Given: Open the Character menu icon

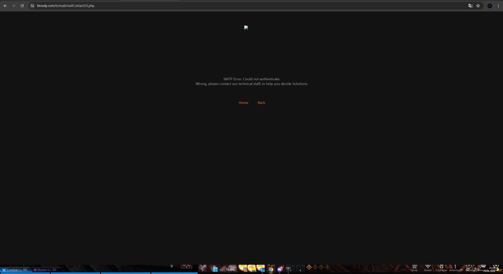Looking at the screenshot, I should click(x=441, y=268).
